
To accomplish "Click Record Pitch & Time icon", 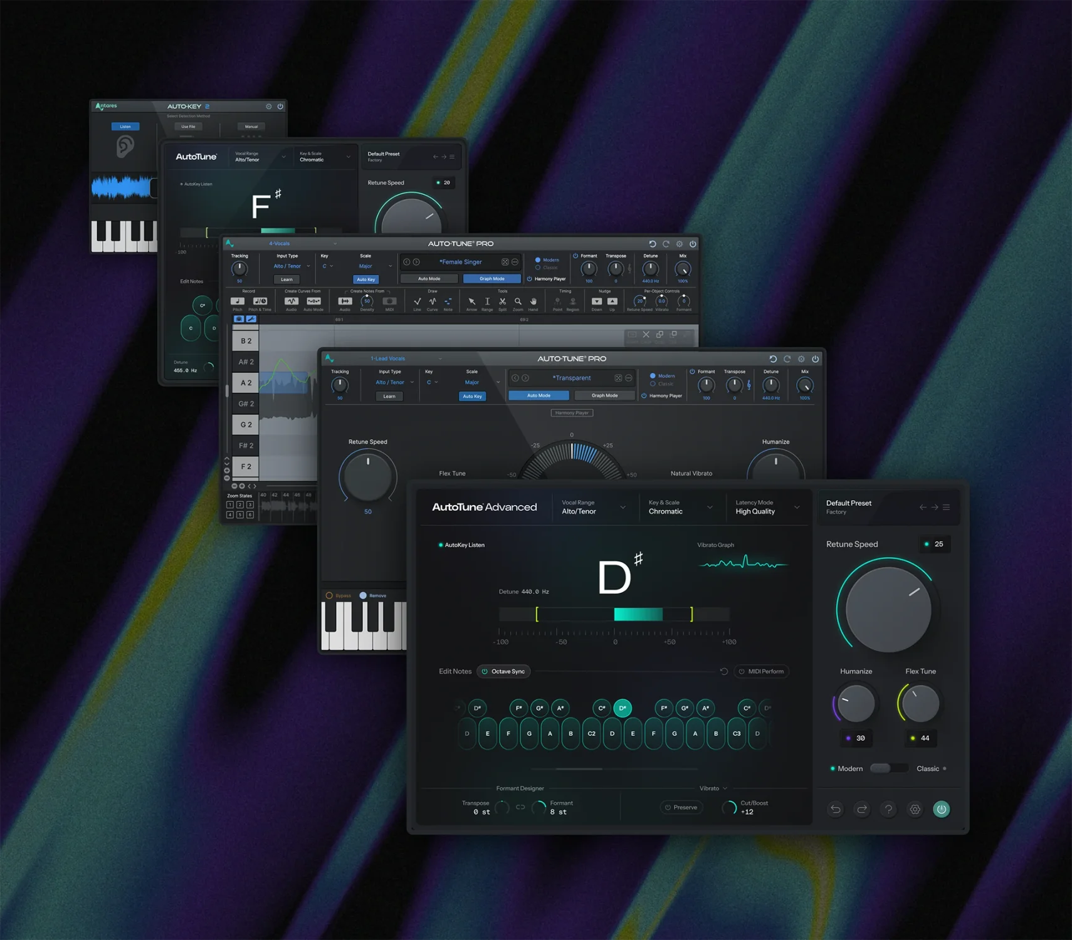I will pyautogui.click(x=260, y=301).
